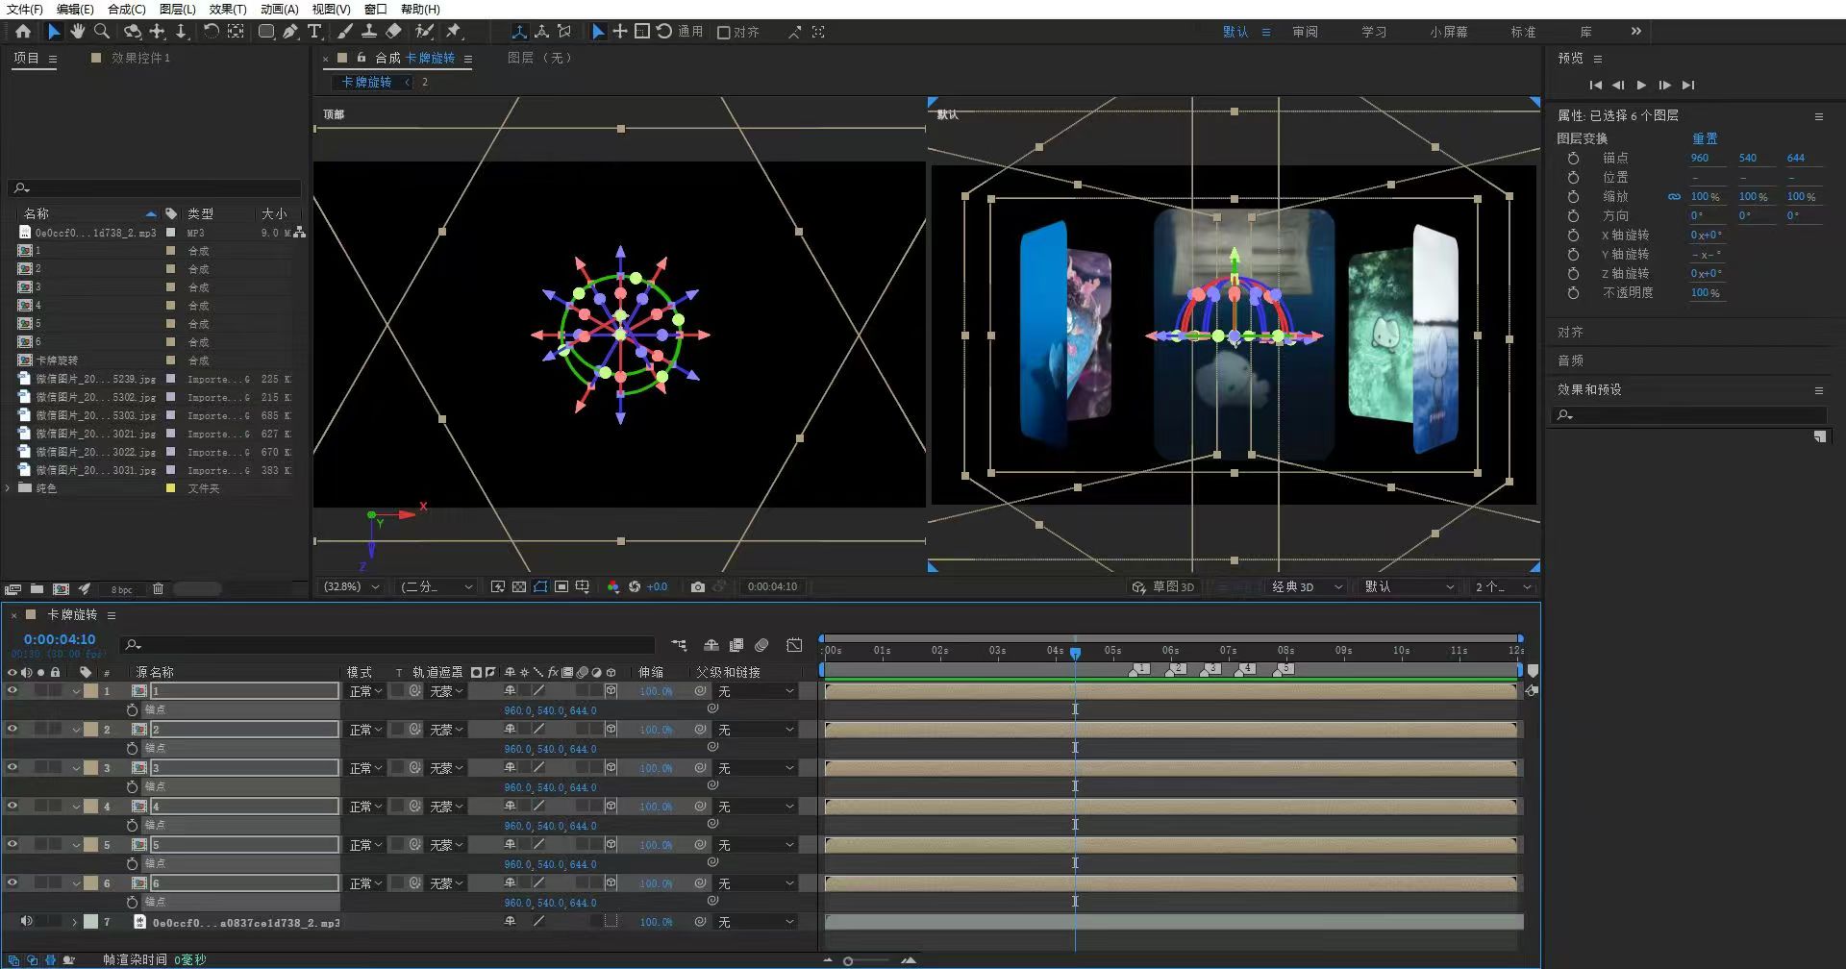
Task: Click the Home icon in the toolbar
Action: tap(23, 32)
